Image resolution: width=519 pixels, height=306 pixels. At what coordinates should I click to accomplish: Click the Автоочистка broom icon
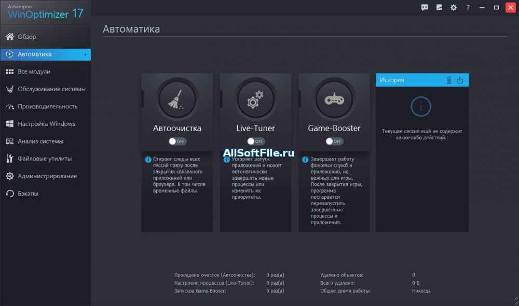click(177, 99)
